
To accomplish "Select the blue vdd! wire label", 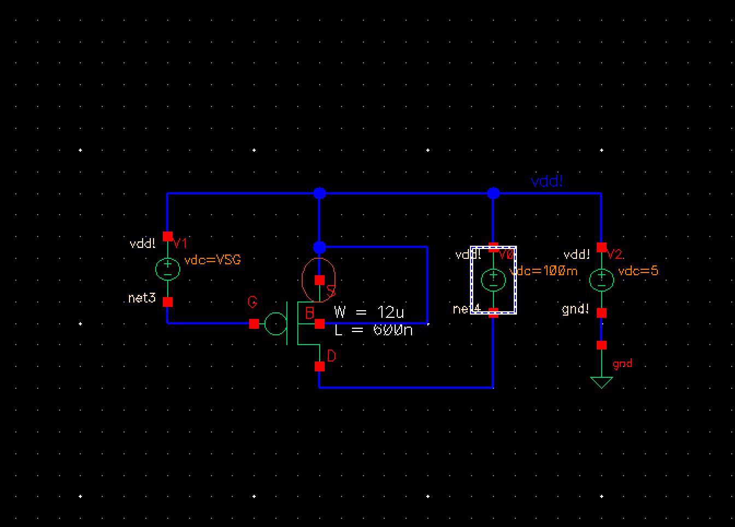I will click(547, 182).
